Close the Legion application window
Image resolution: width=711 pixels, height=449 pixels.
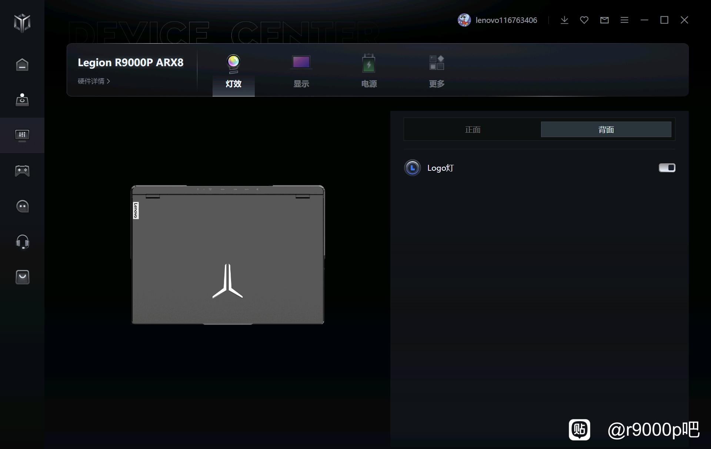(684, 20)
